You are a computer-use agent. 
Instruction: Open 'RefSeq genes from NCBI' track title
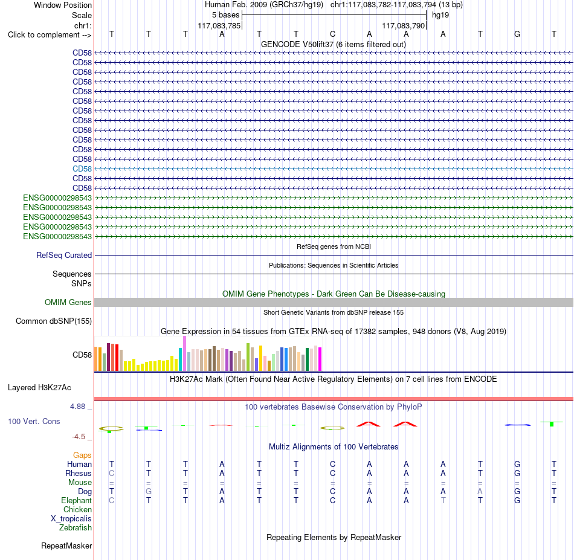point(334,246)
